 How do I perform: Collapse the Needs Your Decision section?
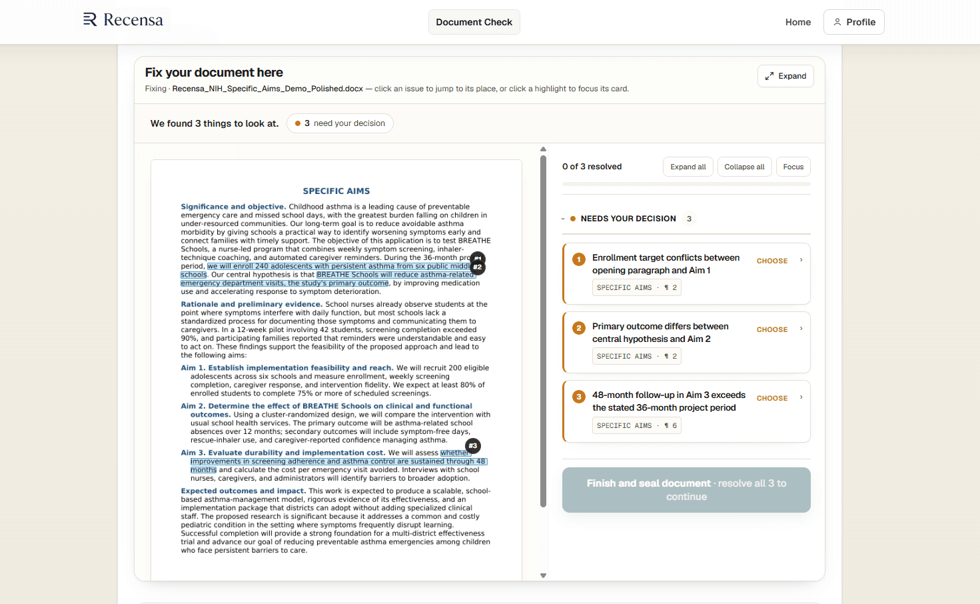point(563,219)
